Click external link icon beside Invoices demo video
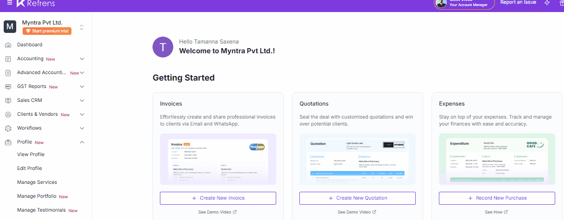 coord(234,212)
